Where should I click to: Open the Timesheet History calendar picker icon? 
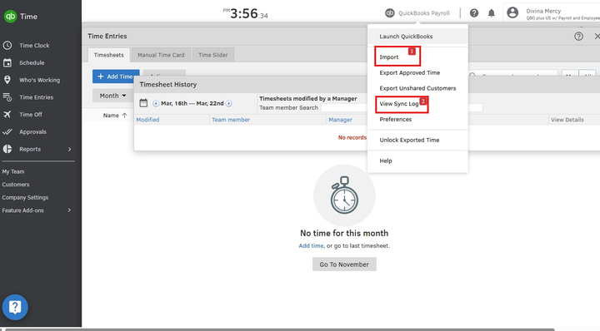point(143,103)
